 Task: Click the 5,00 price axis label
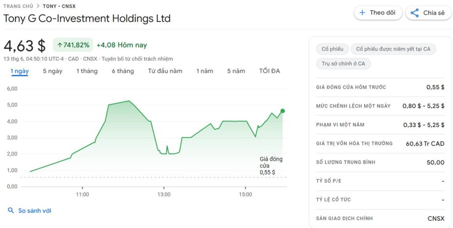[x=12, y=105]
